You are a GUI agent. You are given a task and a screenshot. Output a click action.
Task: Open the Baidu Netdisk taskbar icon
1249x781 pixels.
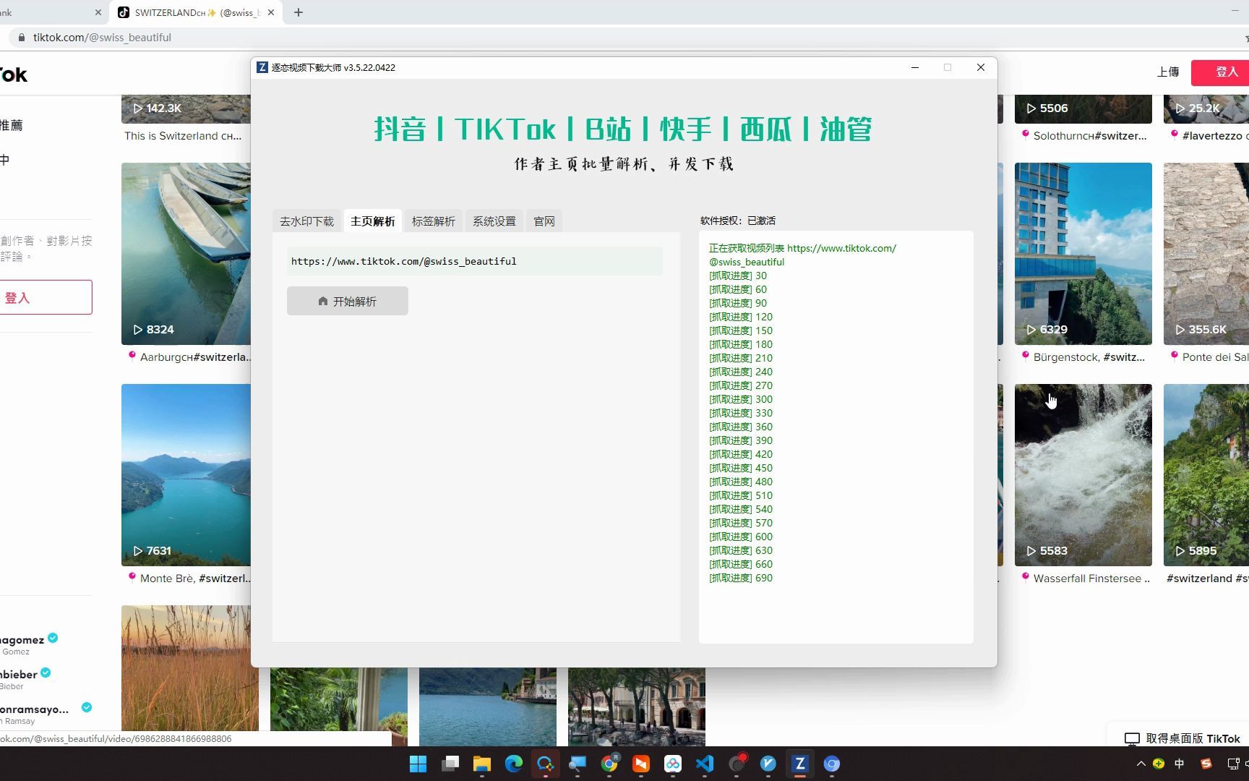[673, 764]
